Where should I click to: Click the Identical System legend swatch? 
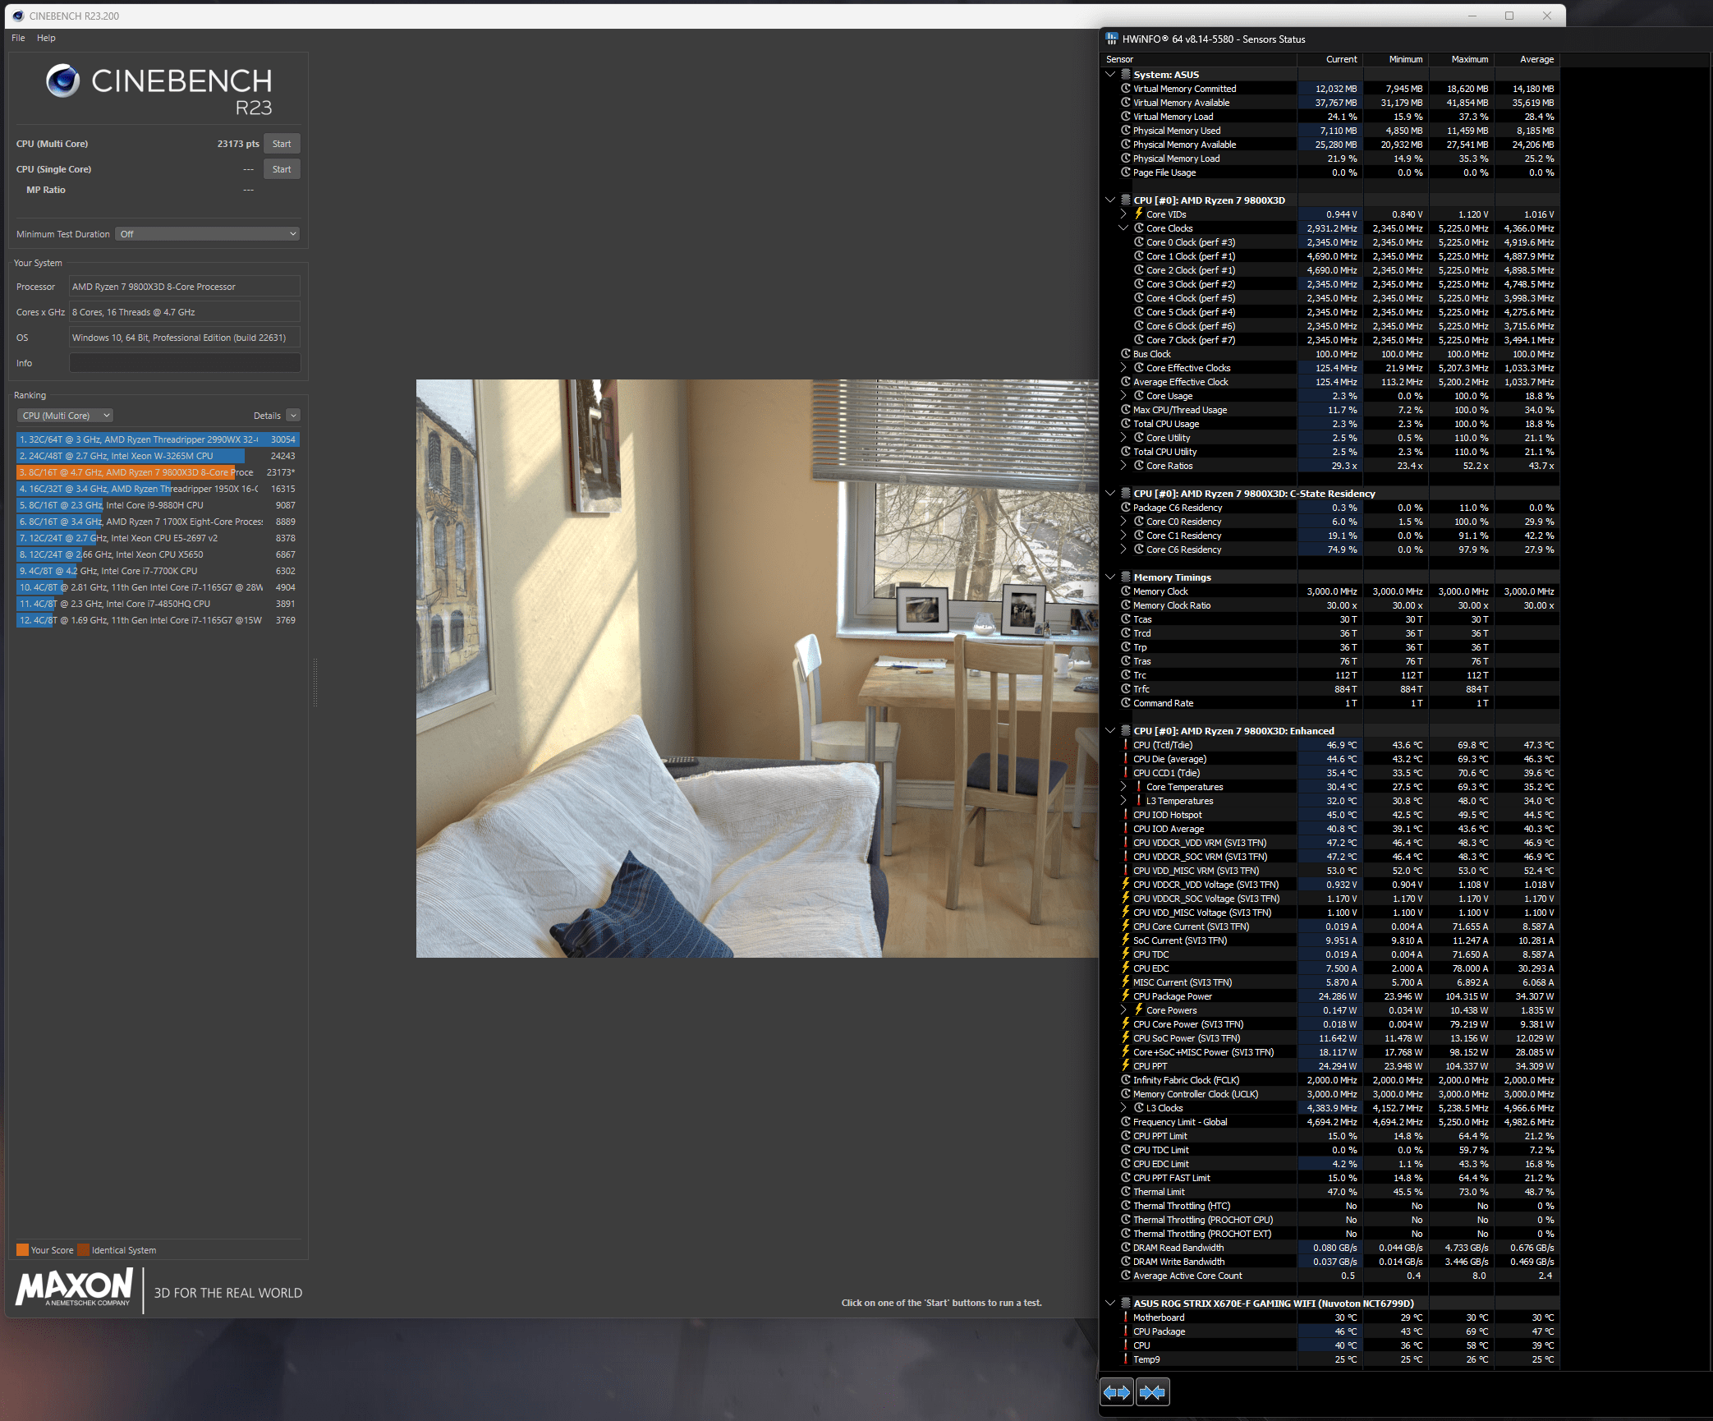point(83,1250)
